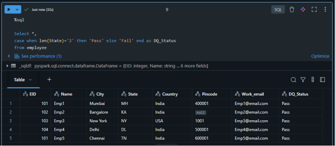Run the cell with the play button
Viewport: 335px width, 146px height.
[9, 9]
